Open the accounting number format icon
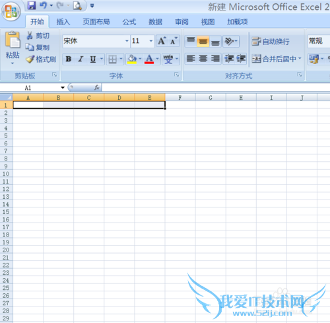The height and width of the screenshot is (323, 330). click(313, 59)
